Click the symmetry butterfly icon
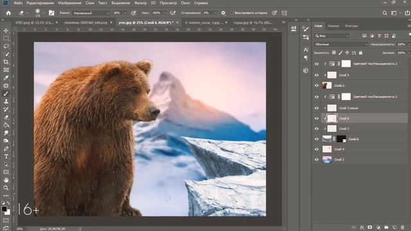 [284, 13]
